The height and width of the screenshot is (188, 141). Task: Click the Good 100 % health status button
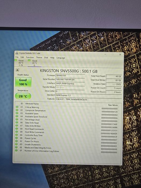tap(23, 82)
